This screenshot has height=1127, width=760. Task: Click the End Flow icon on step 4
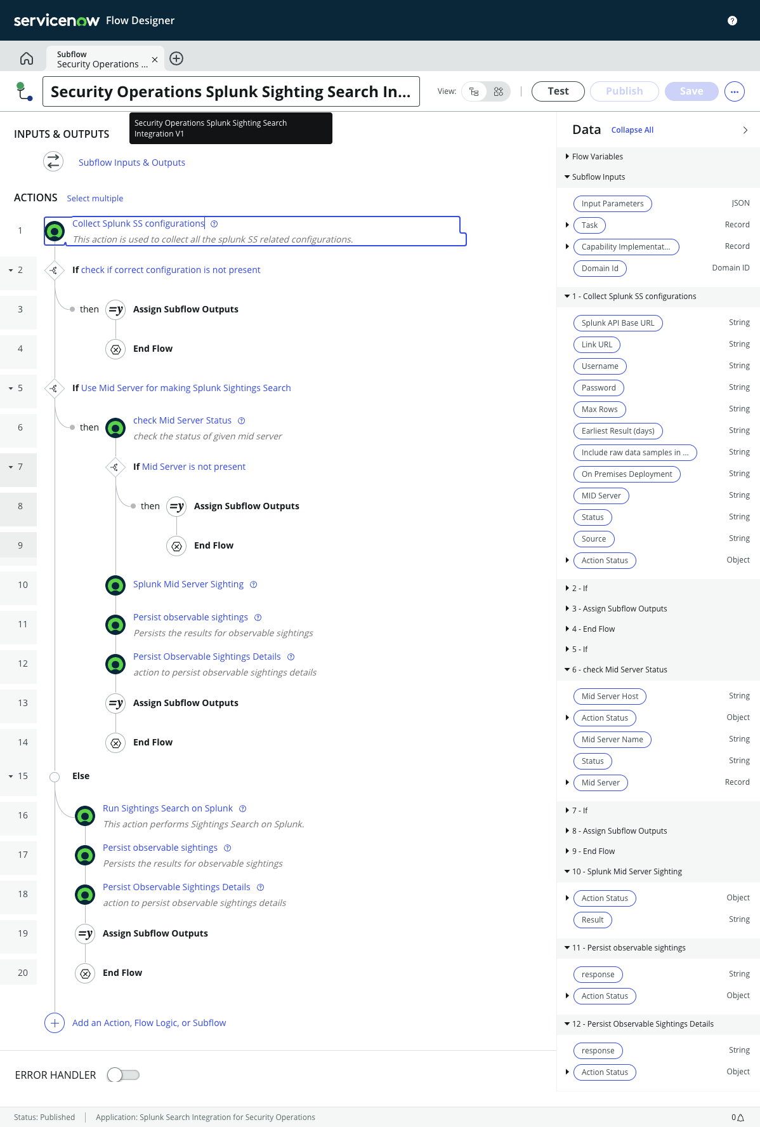coord(115,349)
